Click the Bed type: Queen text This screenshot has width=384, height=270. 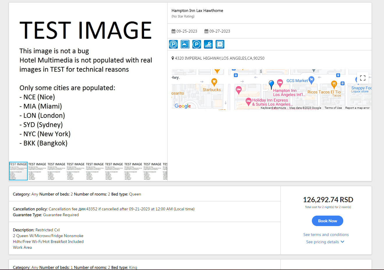tap(126, 194)
